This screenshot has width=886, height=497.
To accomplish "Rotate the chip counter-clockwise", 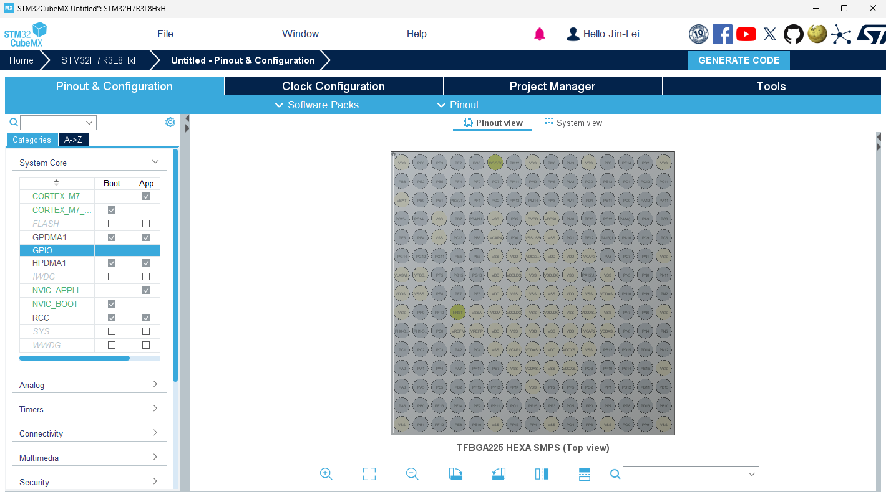I will (498, 474).
